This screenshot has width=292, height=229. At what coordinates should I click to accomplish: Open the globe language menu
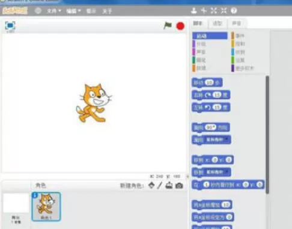click(x=38, y=11)
